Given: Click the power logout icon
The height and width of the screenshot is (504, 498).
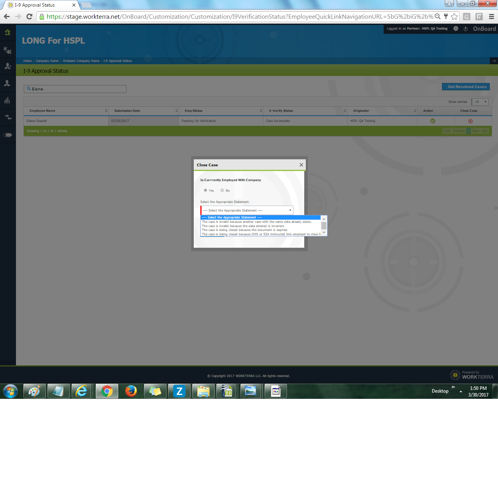Looking at the screenshot, I should pyautogui.click(x=465, y=29).
